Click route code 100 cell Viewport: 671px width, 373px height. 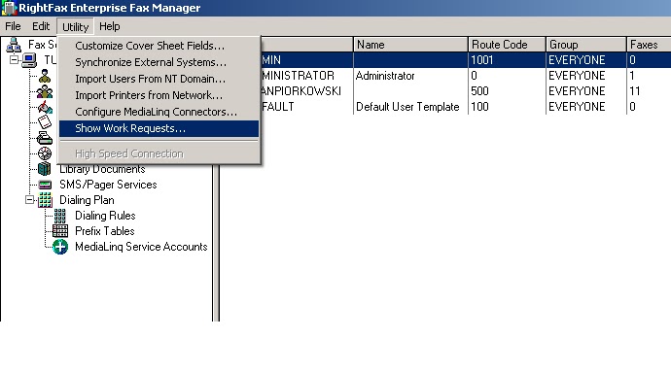[479, 107]
